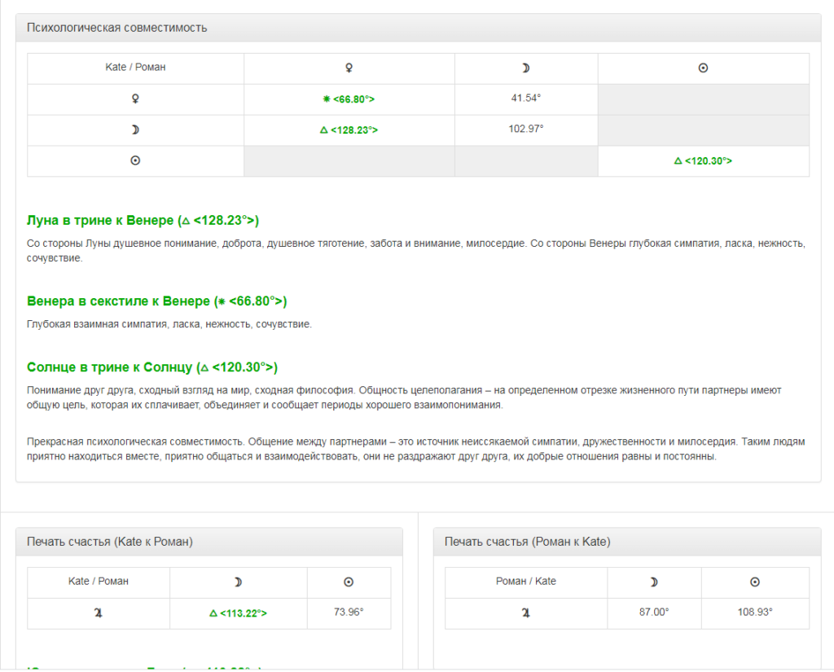Click the green sextile 66.80° table cell

pyautogui.click(x=349, y=99)
